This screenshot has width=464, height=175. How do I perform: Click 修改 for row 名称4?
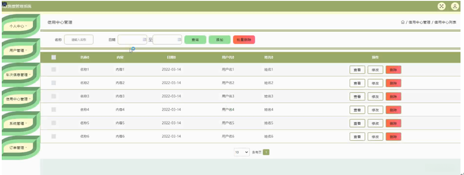click(375, 110)
